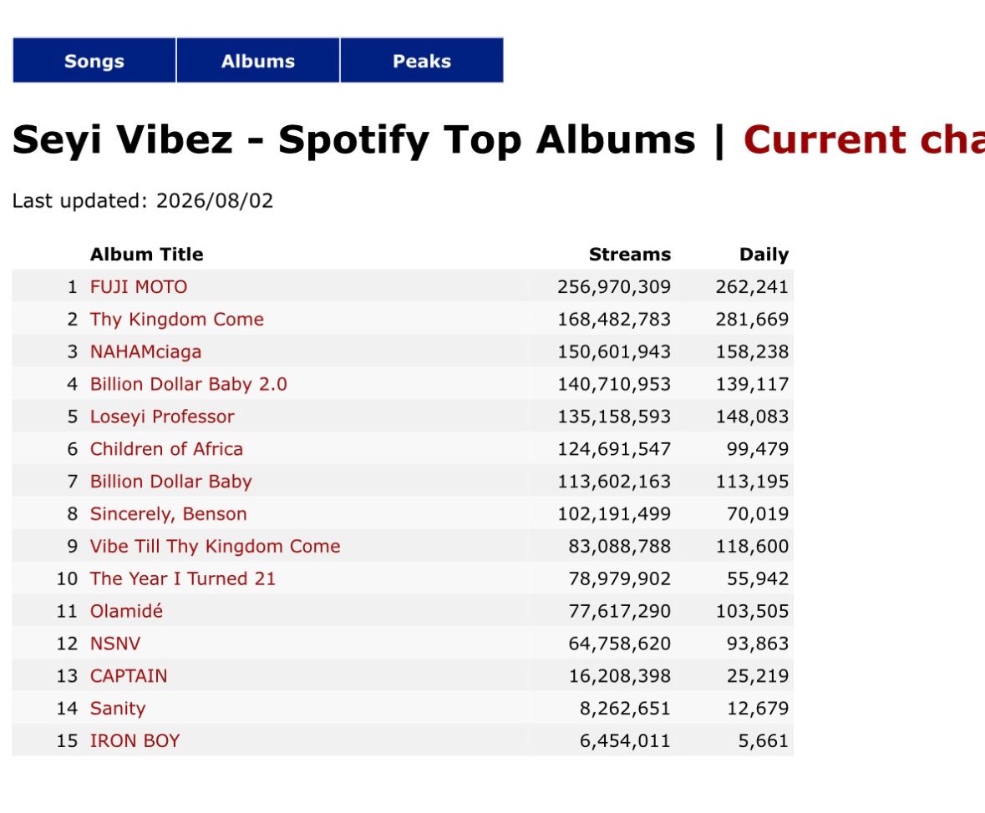985x813 pixels.
Task: Open the IRON BOY album
Action: [x=135, y=741]
